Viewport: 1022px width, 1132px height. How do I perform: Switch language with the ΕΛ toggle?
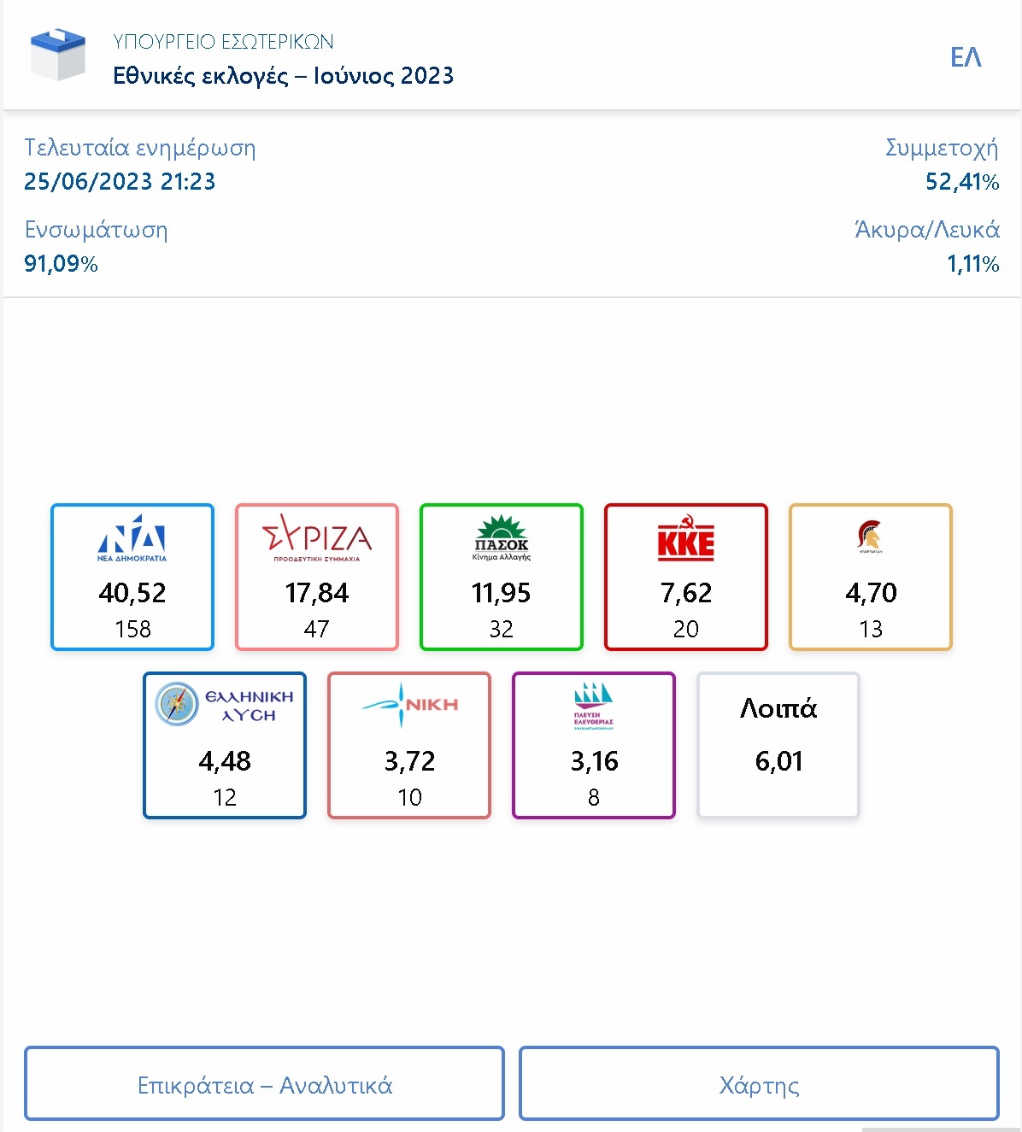(x=968, y=56)
